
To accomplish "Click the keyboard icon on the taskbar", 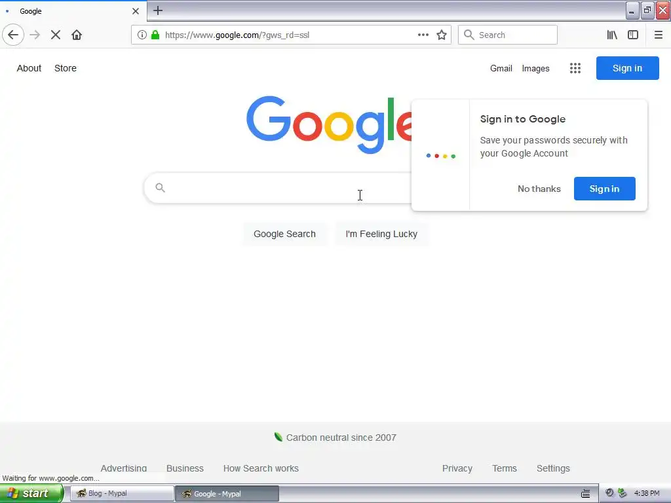I will pos(585,494).
